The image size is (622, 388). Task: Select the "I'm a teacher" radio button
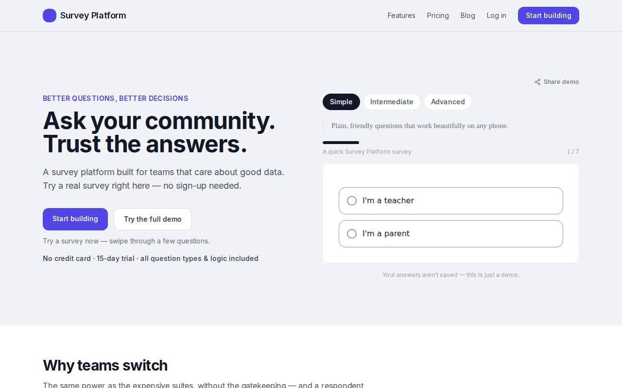tap(352, 201)
